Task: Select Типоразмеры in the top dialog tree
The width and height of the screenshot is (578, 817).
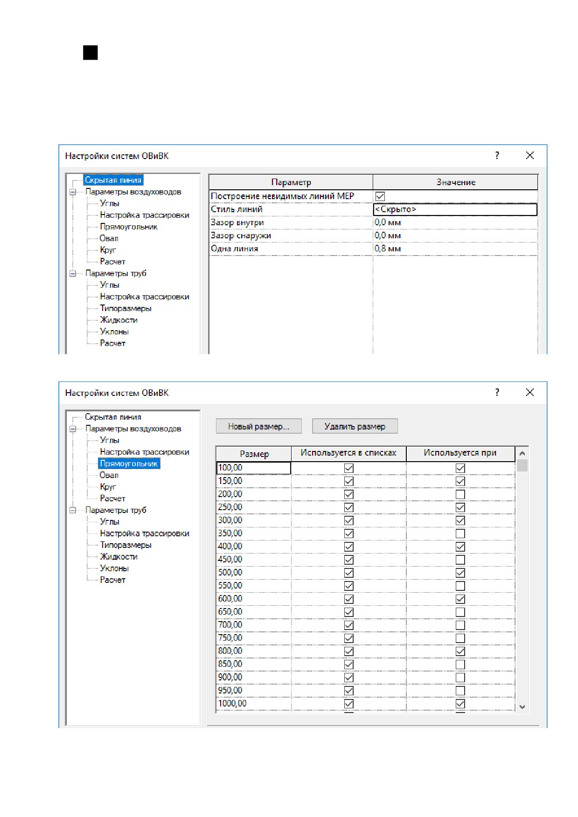Action: click(125, 308)
